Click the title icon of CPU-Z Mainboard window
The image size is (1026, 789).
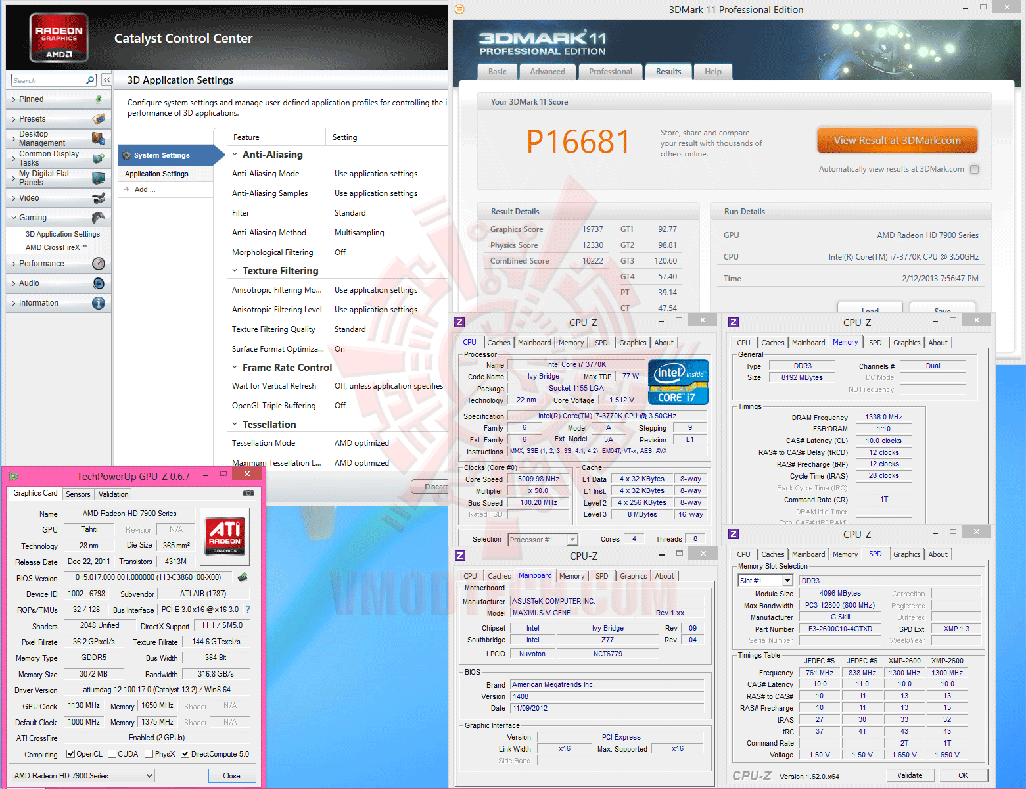coord(460,556)
